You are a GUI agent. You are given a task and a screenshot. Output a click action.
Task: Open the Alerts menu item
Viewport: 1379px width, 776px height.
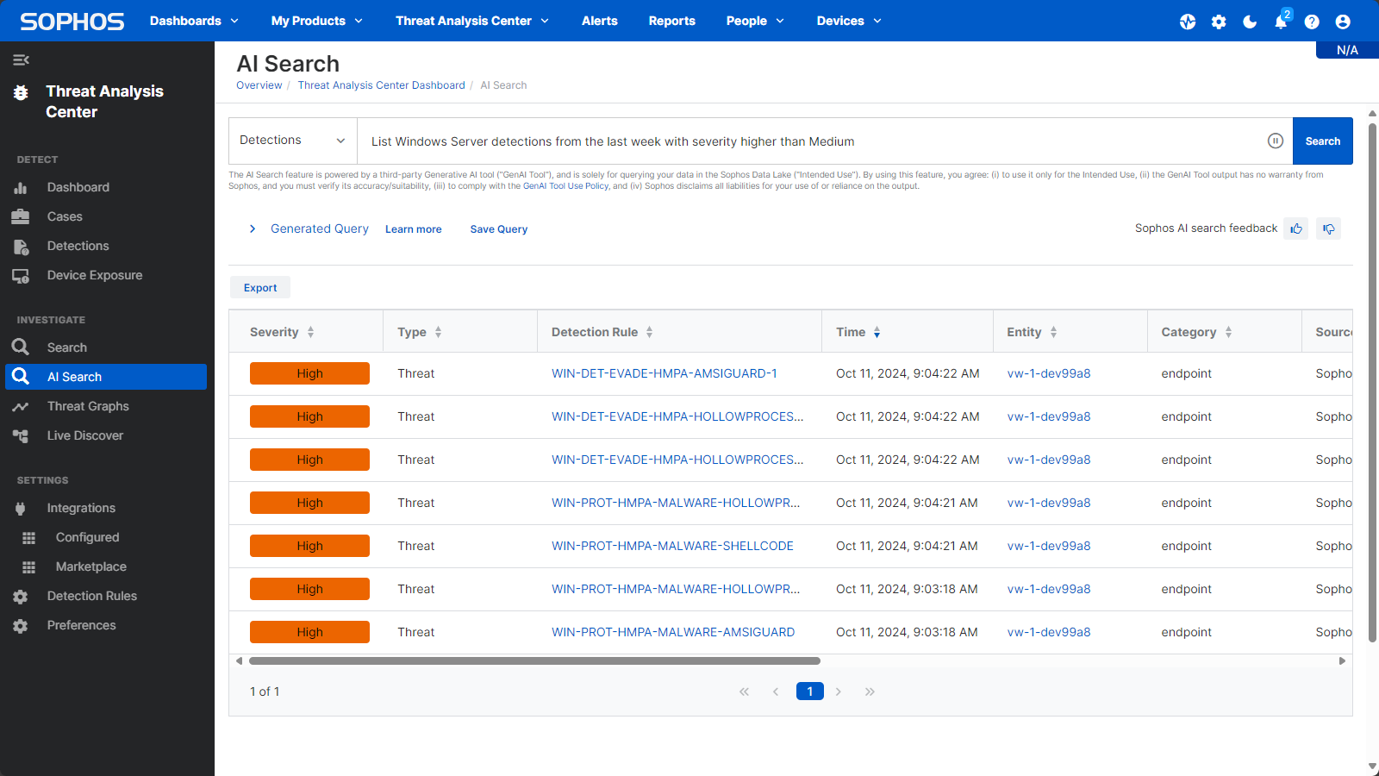[599, 21]
